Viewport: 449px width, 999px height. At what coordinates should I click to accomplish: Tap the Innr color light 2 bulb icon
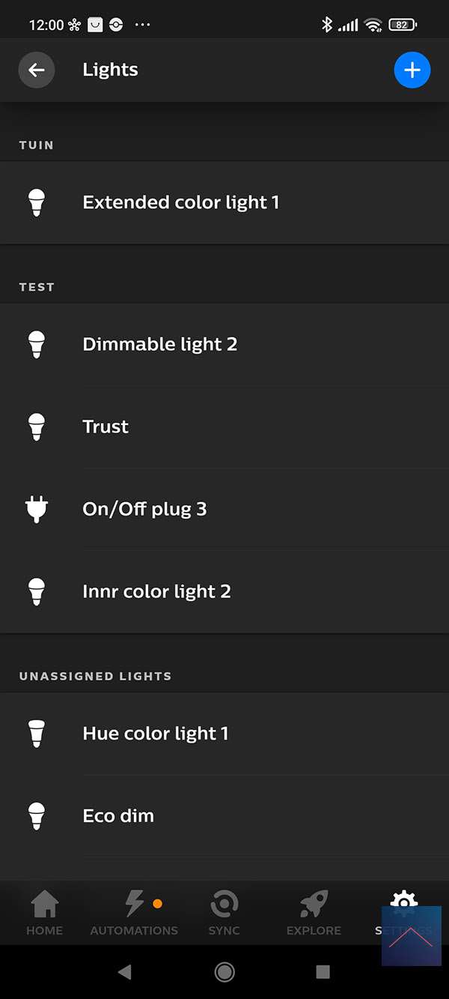(36, 592)
